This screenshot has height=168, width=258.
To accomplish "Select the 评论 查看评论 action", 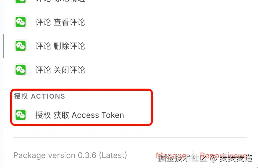I will coord(60,22).
